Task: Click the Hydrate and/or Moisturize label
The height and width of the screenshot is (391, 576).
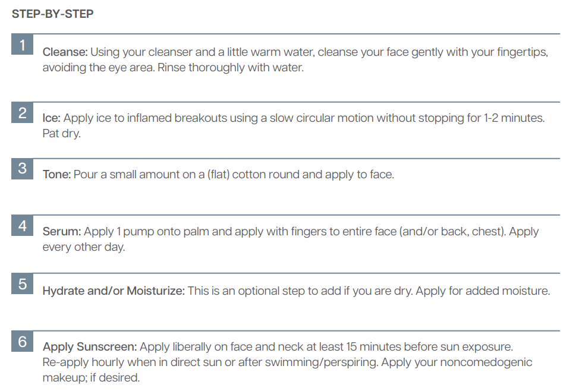Action: pyautogui.click(x=114, y=291)
